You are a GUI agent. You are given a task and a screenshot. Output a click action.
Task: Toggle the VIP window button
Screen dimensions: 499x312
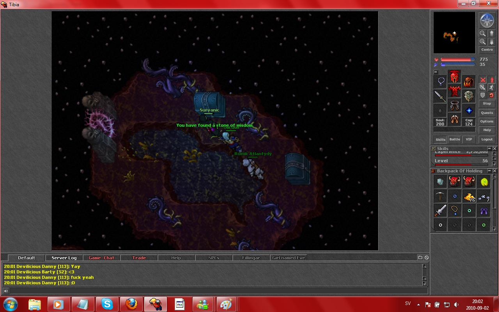(469, 139)
